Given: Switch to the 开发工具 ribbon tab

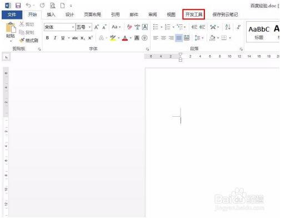Looking at the screenshot, I should tap(194, 14).
